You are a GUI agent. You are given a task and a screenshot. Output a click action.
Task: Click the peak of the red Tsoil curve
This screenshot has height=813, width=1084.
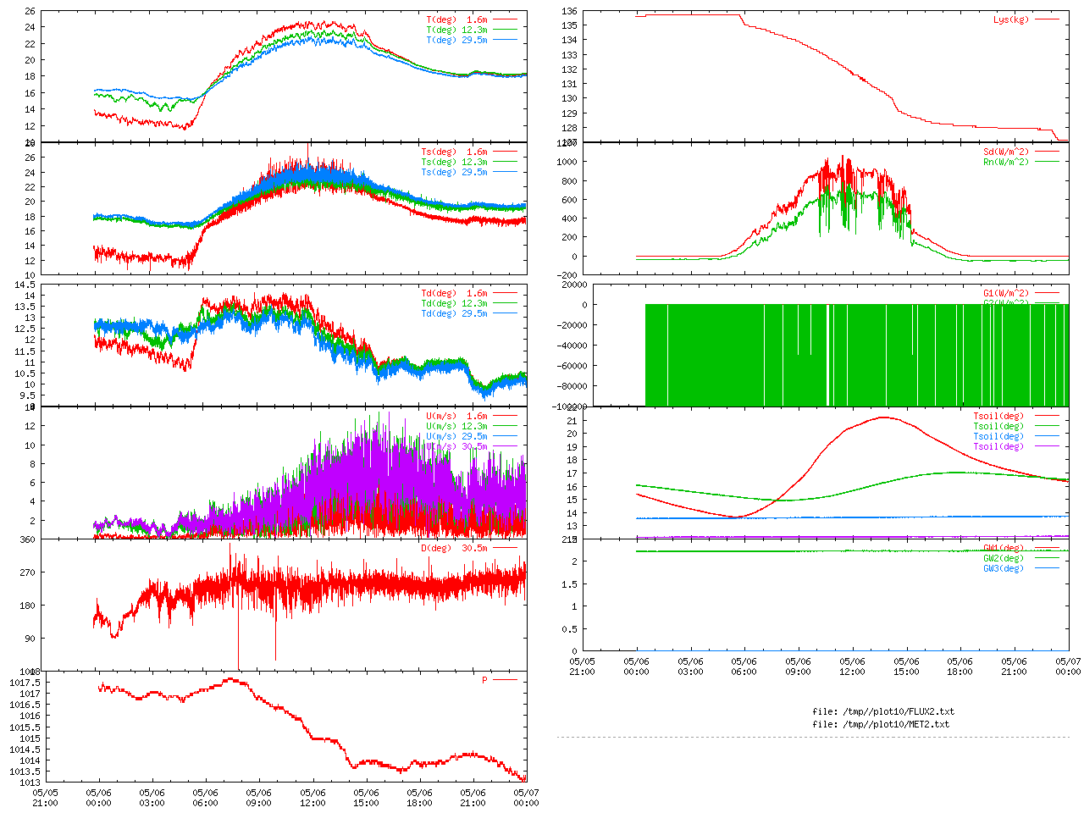885,417
